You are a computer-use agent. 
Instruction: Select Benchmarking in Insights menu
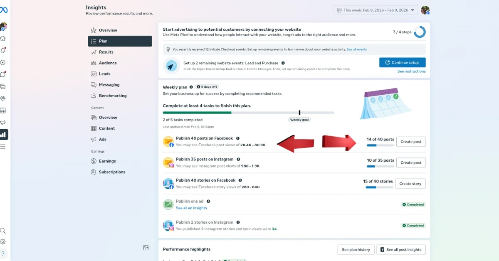pos(112,96)
